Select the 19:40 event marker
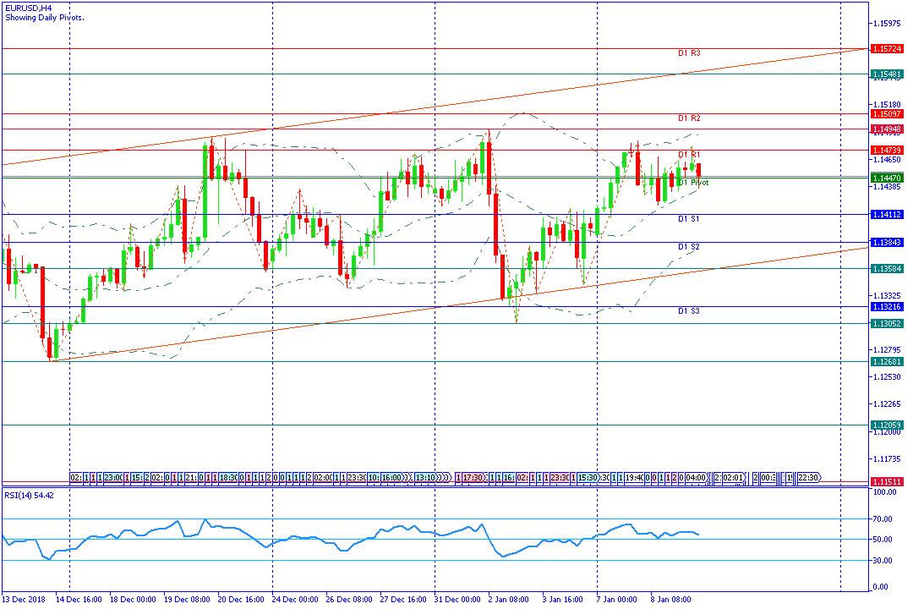Image resolution: width=913 pixels, height=609 pixels. [x=634, y=477]
